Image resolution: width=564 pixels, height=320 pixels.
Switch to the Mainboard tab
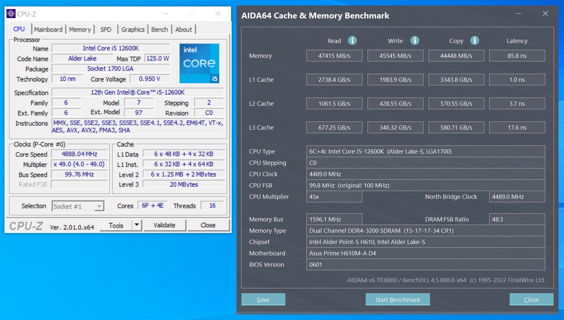click(48, 29)
